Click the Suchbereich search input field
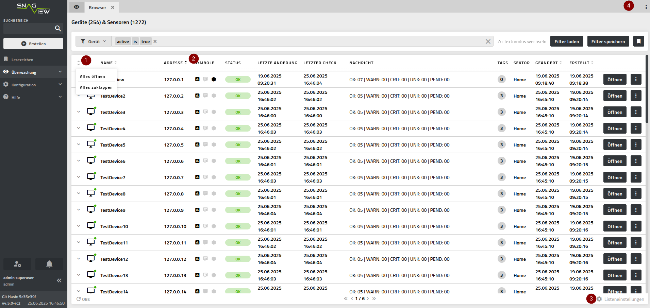 click(29, 29)
